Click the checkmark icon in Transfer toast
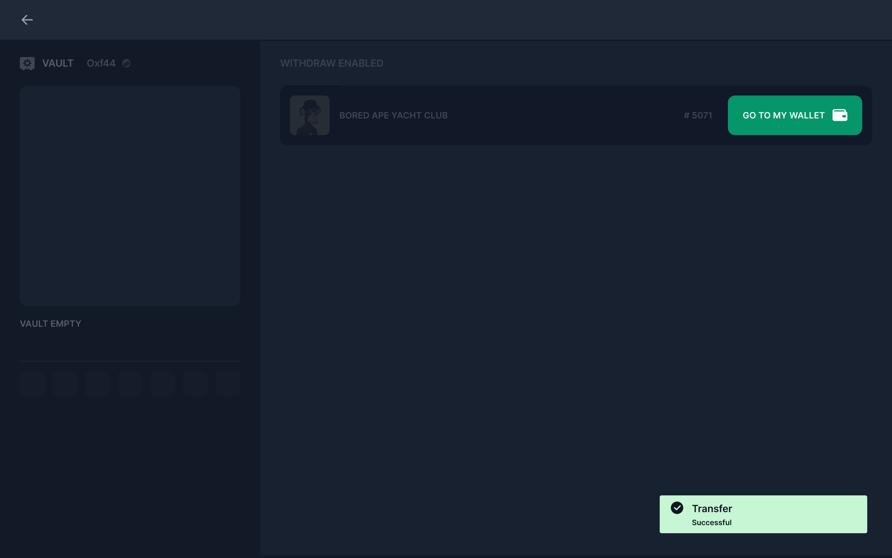892x558 pixels. (x=677, y=508)
